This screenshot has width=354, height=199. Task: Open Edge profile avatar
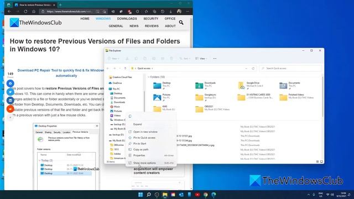(x=179, y=11)
